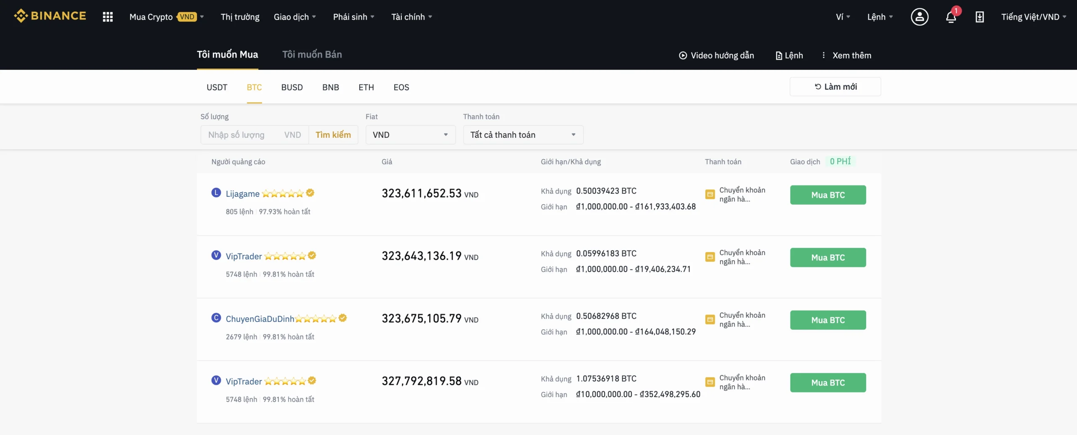Click avatar of VipTrader 323,643,136.19 row
Viewport: 1077px width, 435px height.
pyautogui.click(x=216, y=256)
